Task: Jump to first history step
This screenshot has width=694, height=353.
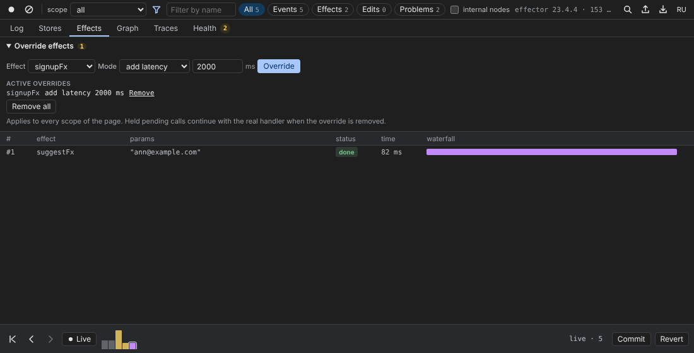Action: 13,339
